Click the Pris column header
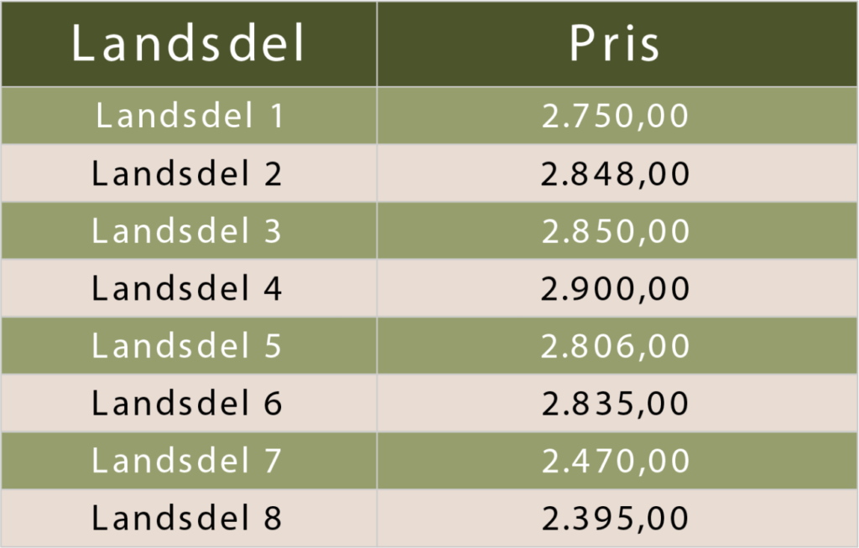The image size is (859, 548). pos(615,44)
